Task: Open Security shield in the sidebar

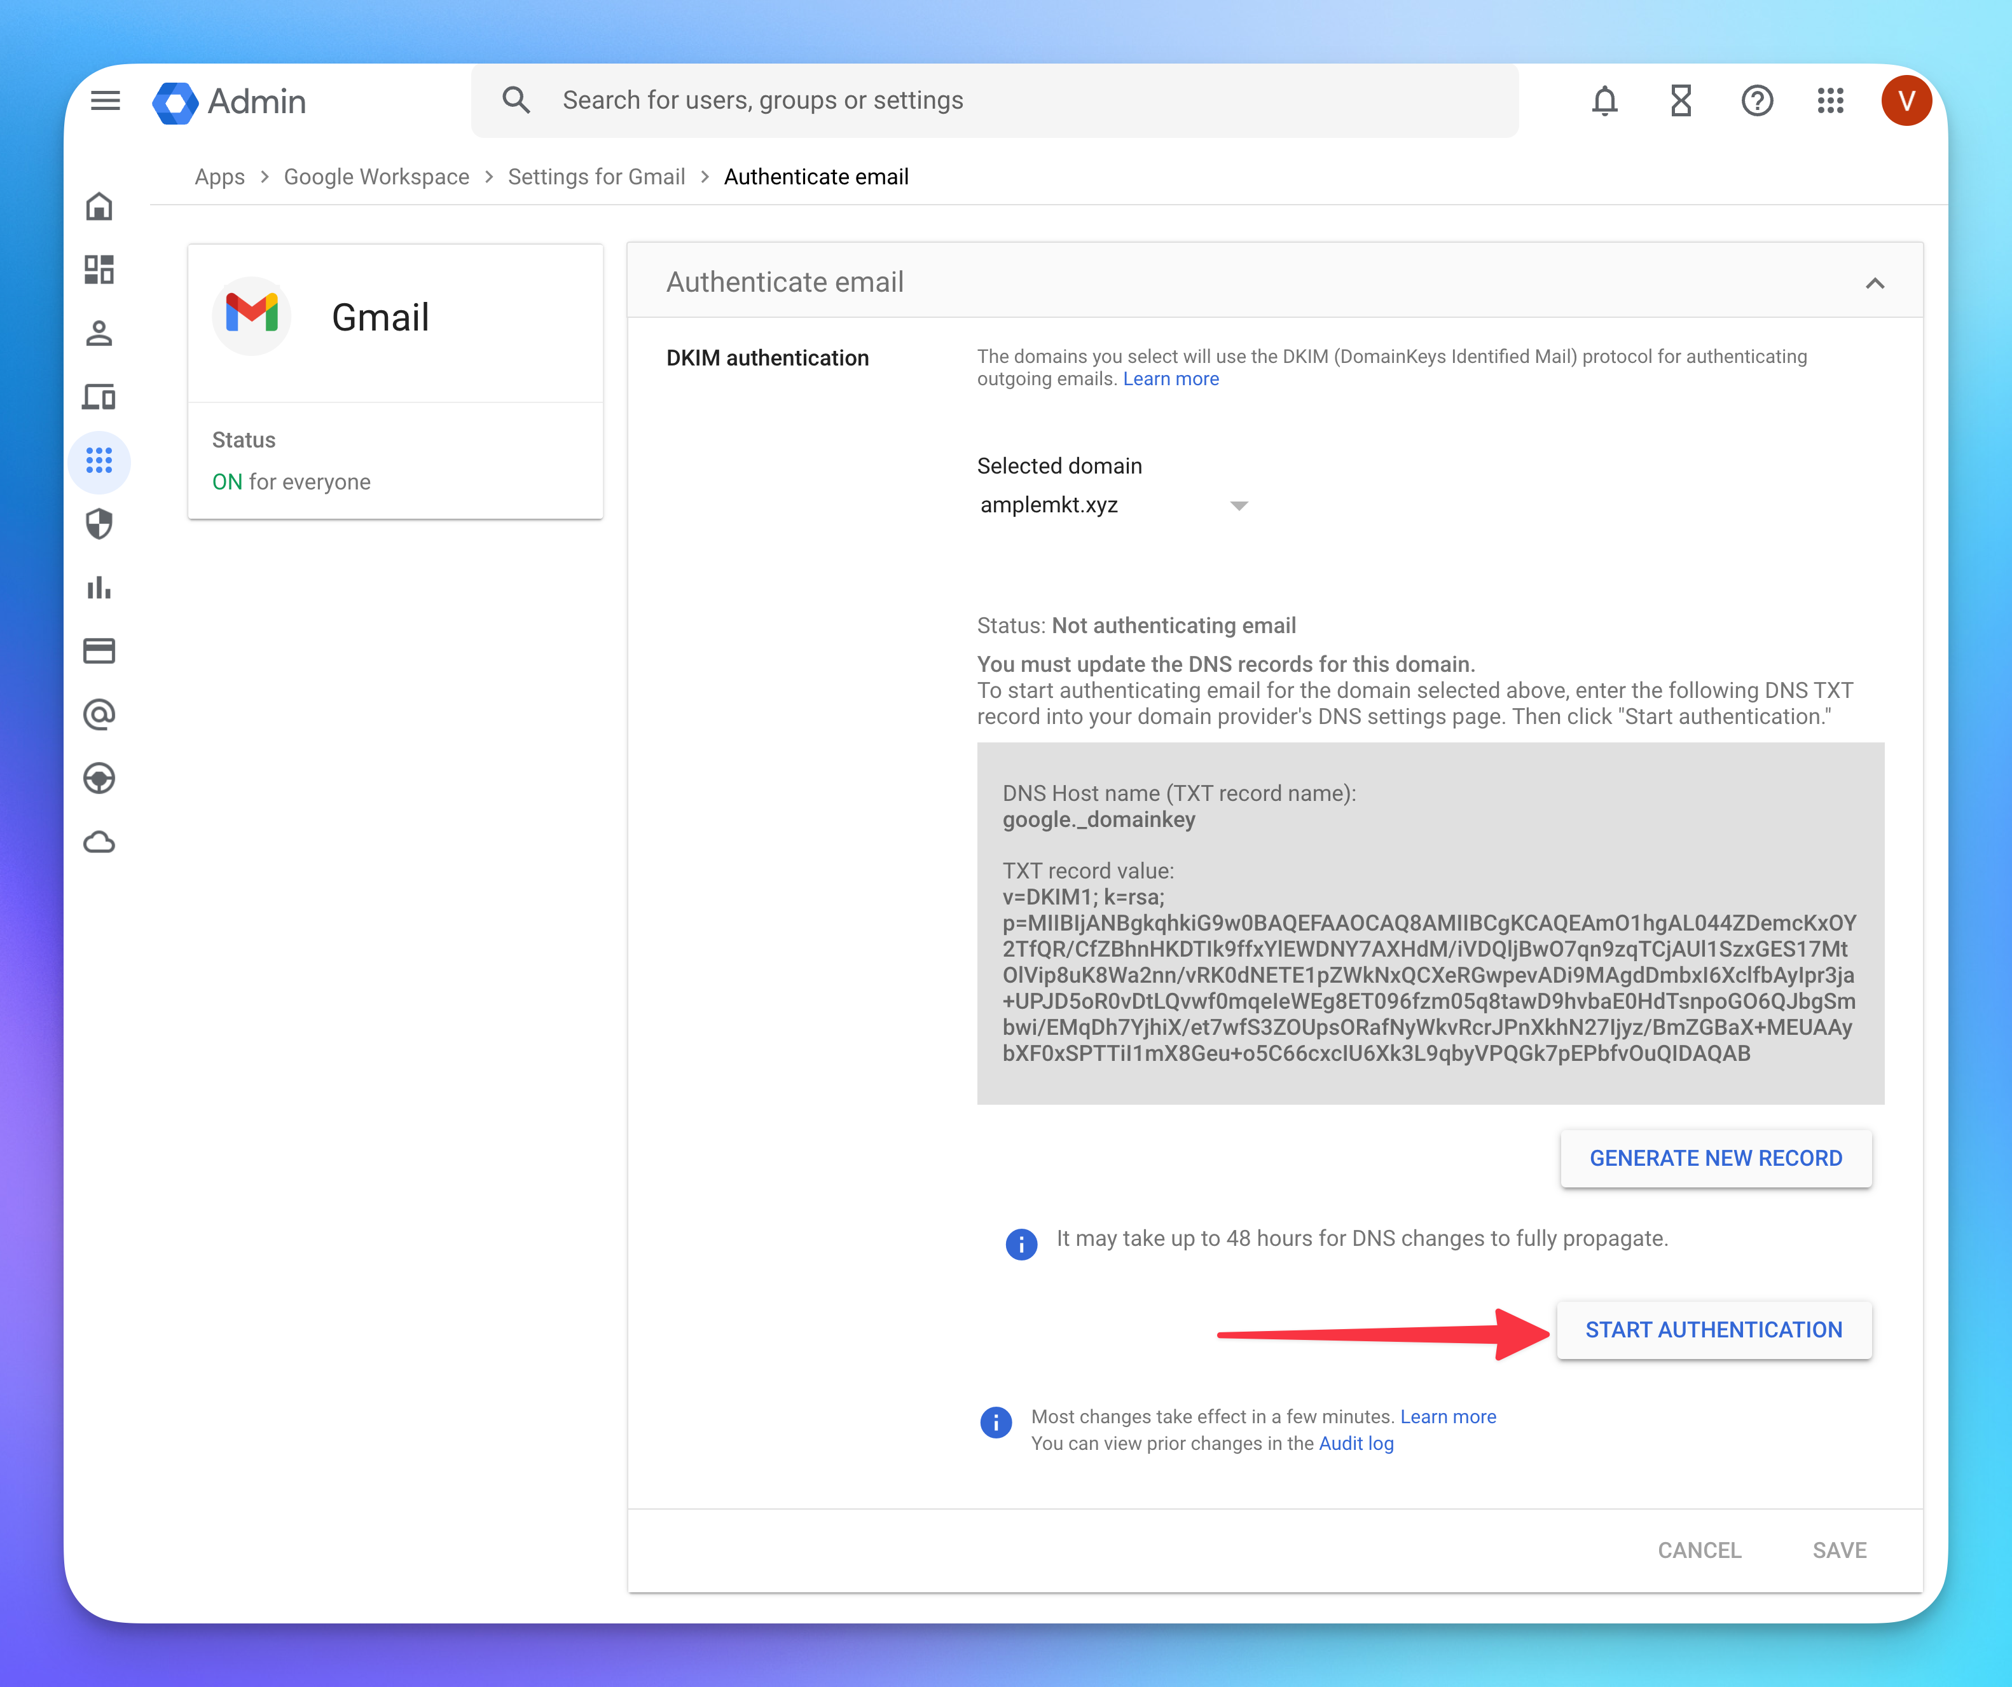Action: coord(100,524)
